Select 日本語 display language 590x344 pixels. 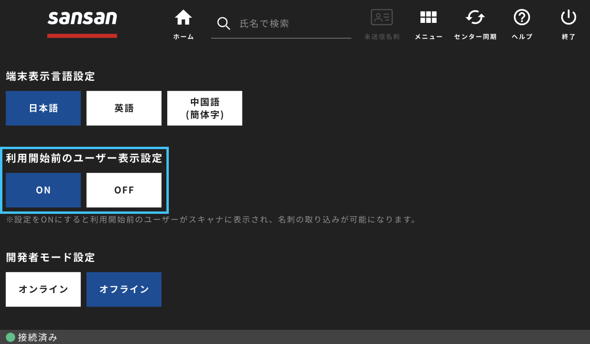[43, 108]
